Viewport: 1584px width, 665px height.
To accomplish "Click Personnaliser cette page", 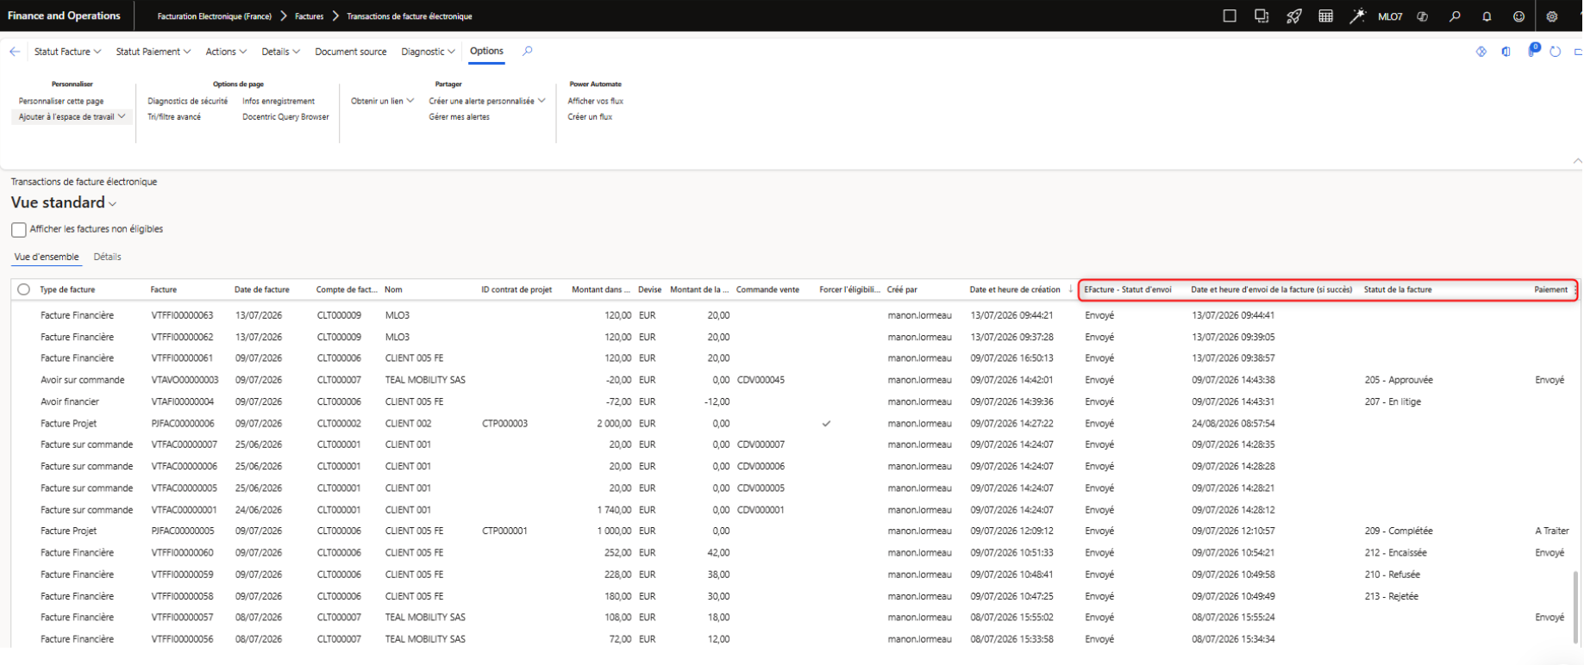I will [61, 102].
